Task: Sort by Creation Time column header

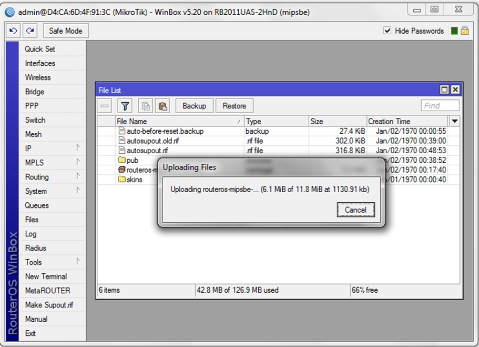Action: click(x=407, y=121)
